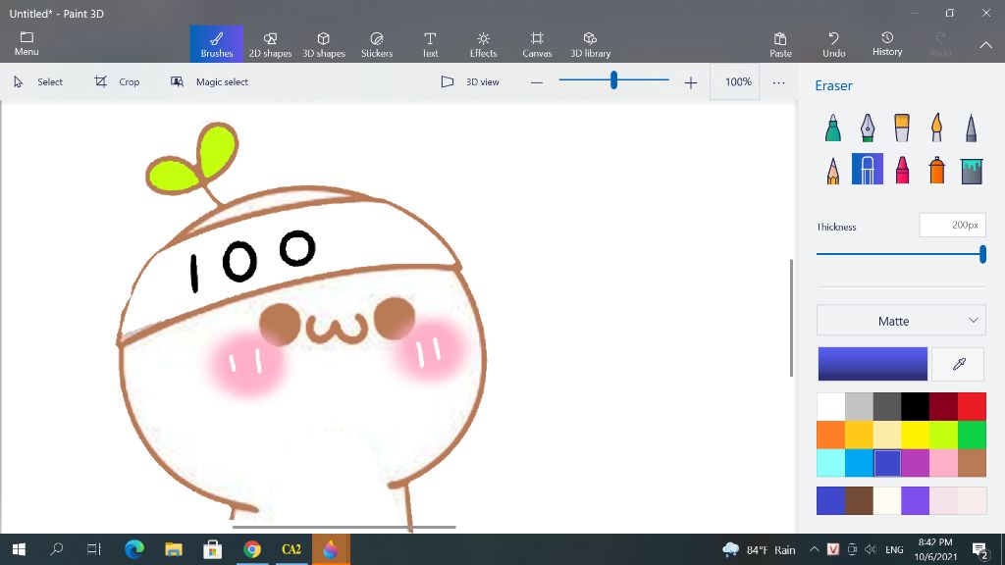Select the Marker brush

coord(832,128)
